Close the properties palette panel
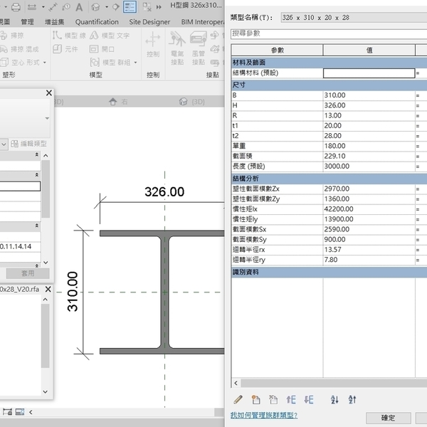The height and width of the screenshot is (427, 427). tap(49, 93)
